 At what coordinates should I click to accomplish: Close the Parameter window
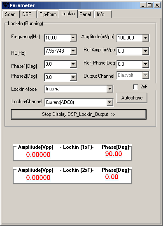coord(157,5)
